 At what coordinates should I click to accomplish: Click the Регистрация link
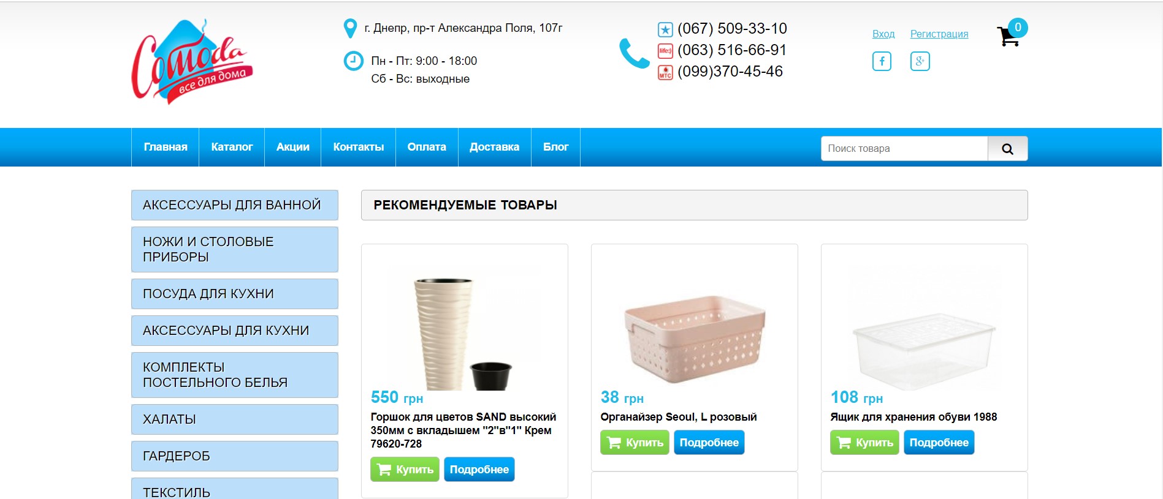point(939,34)
